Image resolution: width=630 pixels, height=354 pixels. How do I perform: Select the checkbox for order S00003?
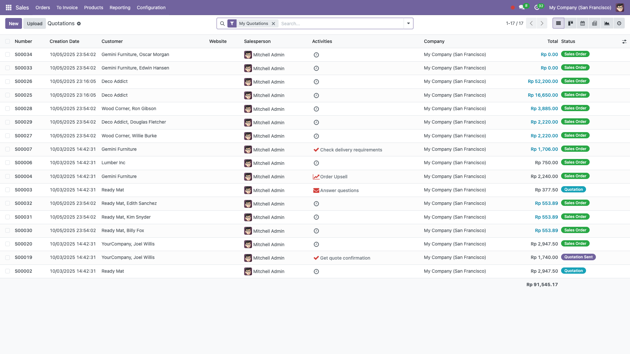point(8,190)
